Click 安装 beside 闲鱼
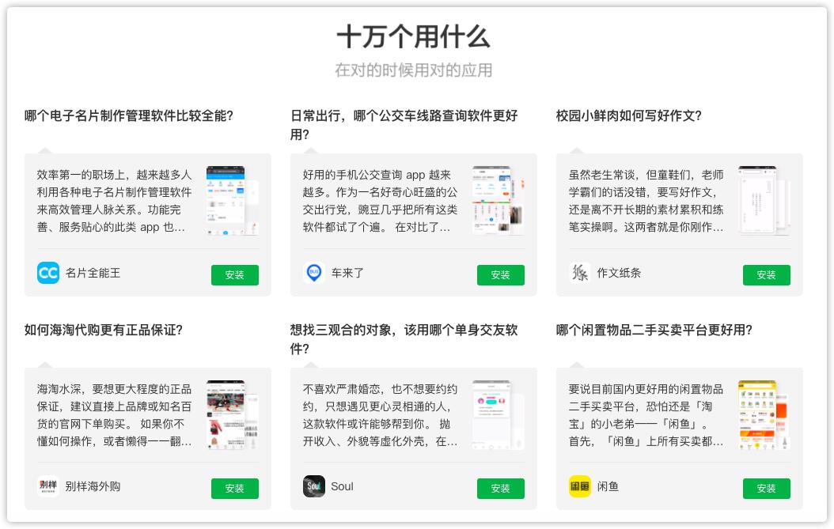 coord(766,489)
